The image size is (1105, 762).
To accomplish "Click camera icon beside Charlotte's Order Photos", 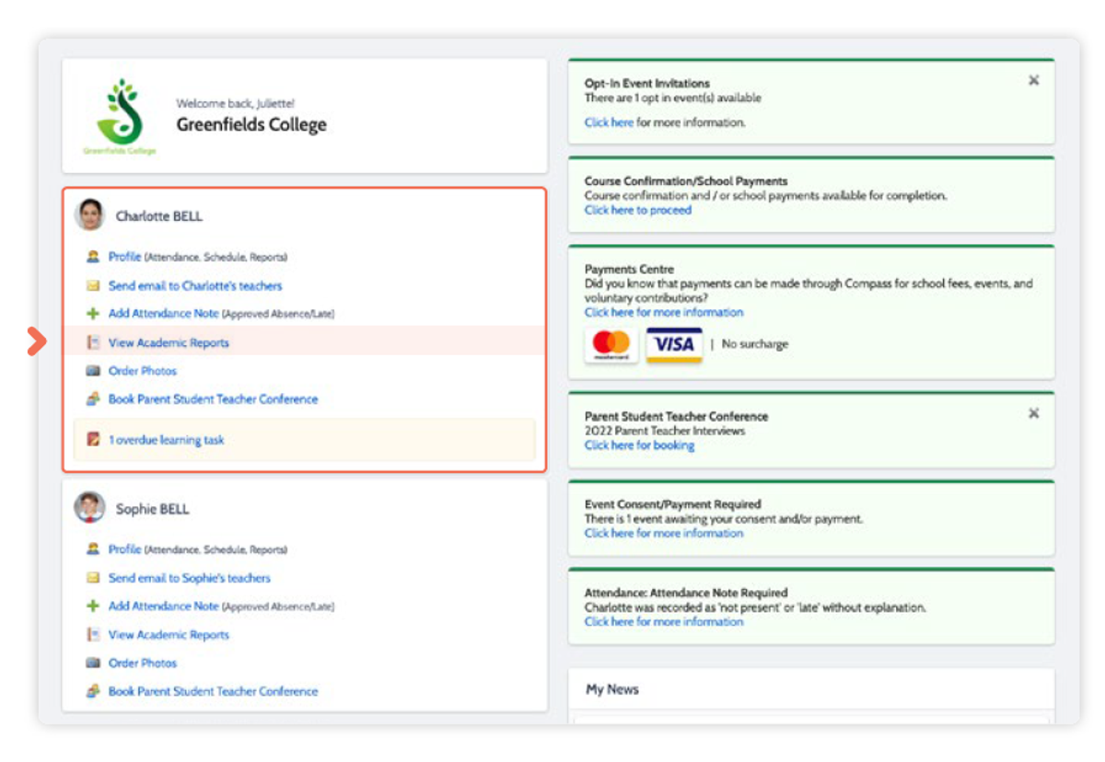I will pos(92,371).
